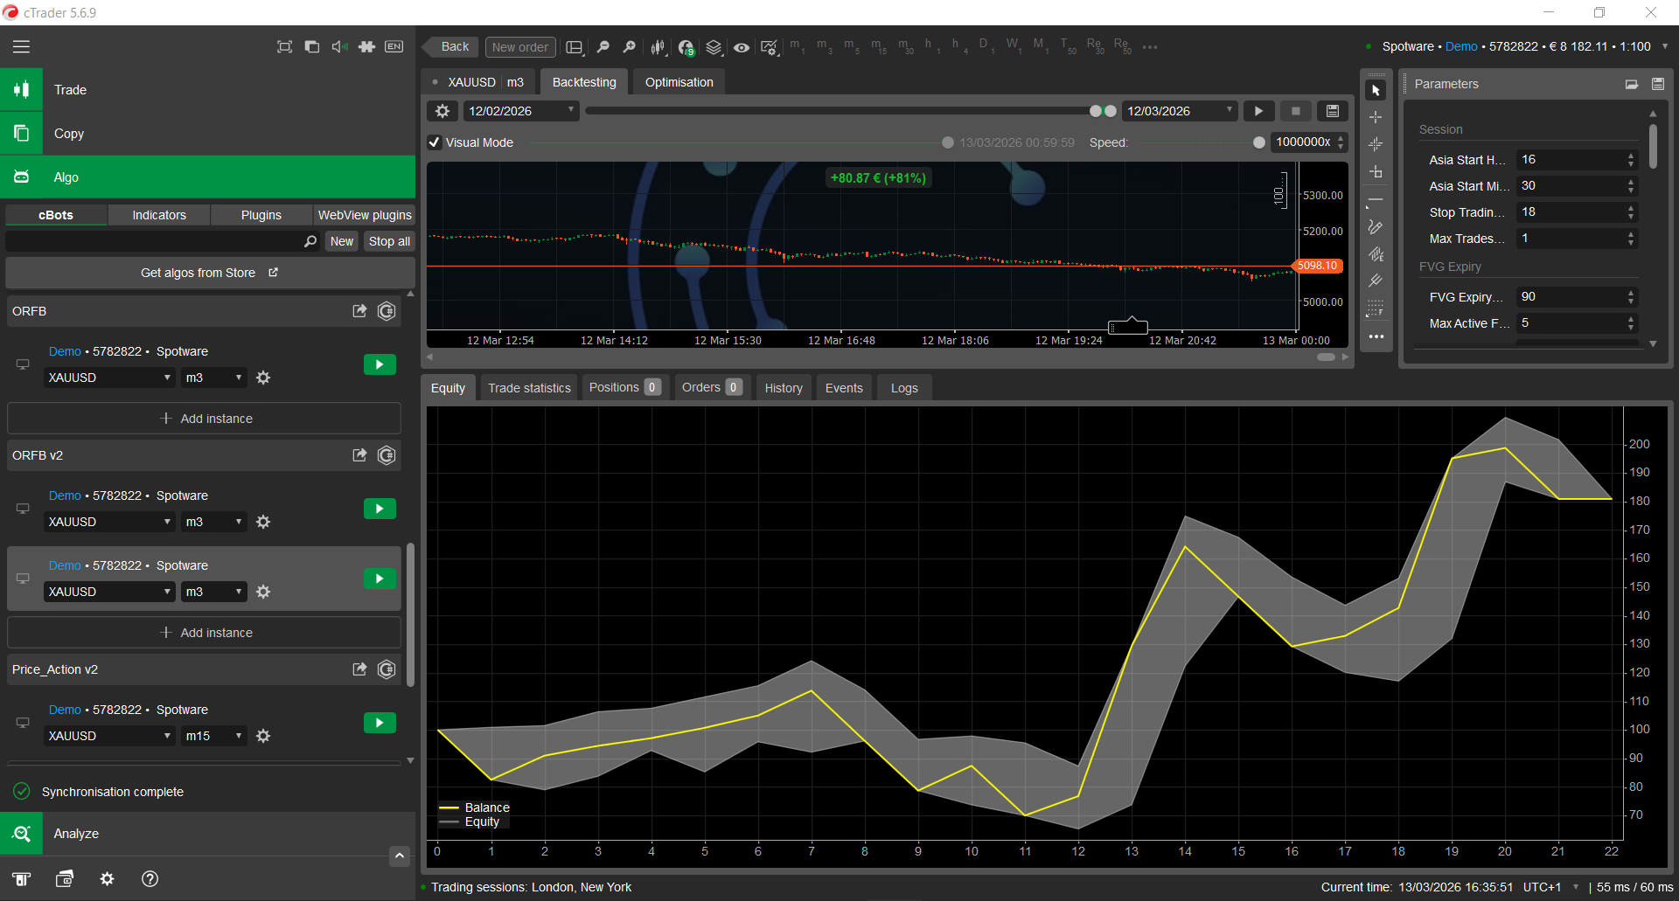The width and height of the screenshot is (1679, 901).
Task: Play the backtest
Action: [1258, 111]
